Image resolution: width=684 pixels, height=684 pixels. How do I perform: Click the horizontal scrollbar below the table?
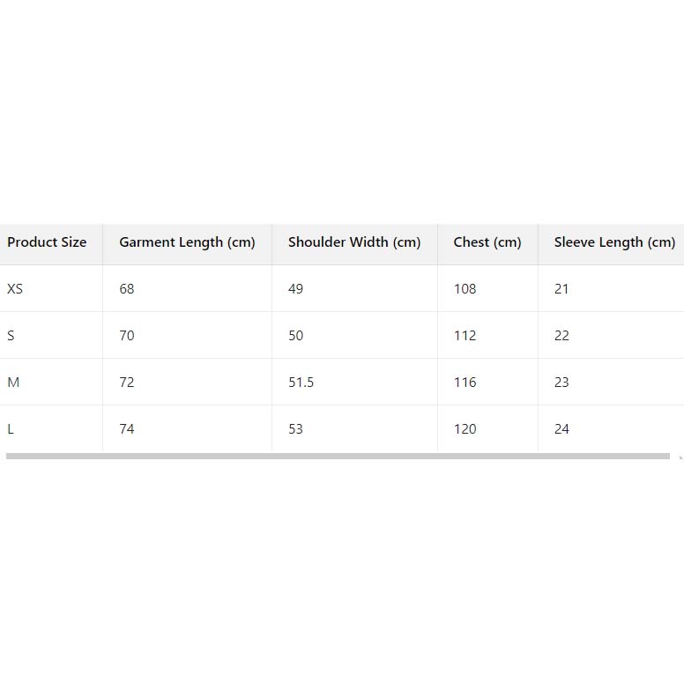[x=338, y=457]
